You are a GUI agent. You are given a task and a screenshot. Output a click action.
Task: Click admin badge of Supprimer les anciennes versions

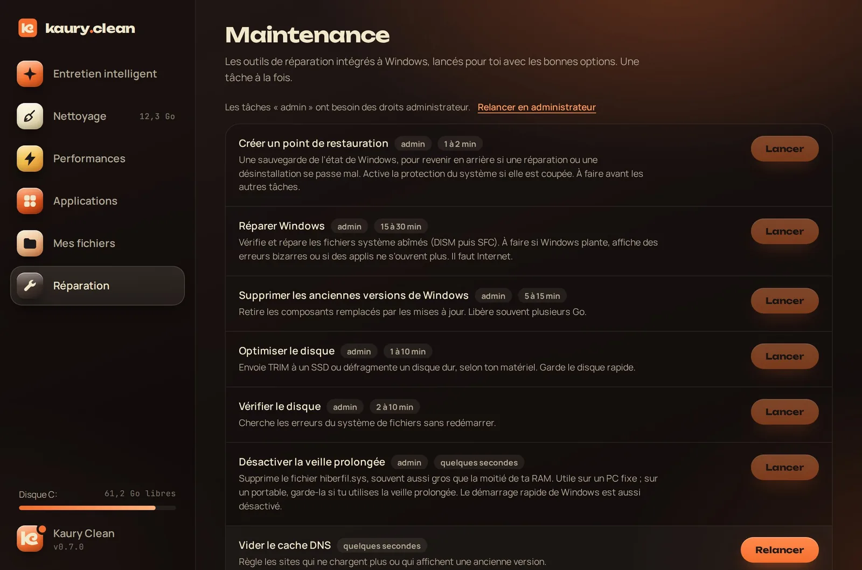tap(493, 296)
